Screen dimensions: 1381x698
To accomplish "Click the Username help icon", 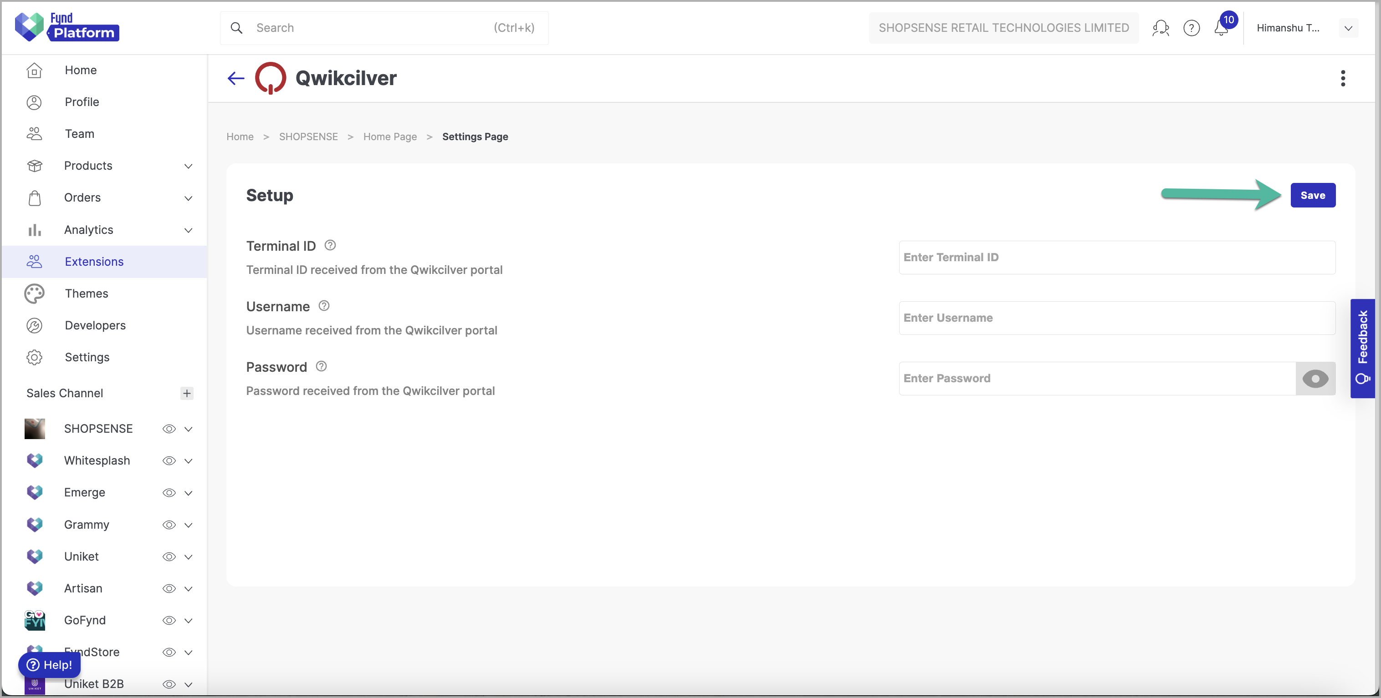I will (x=324, y=306).
